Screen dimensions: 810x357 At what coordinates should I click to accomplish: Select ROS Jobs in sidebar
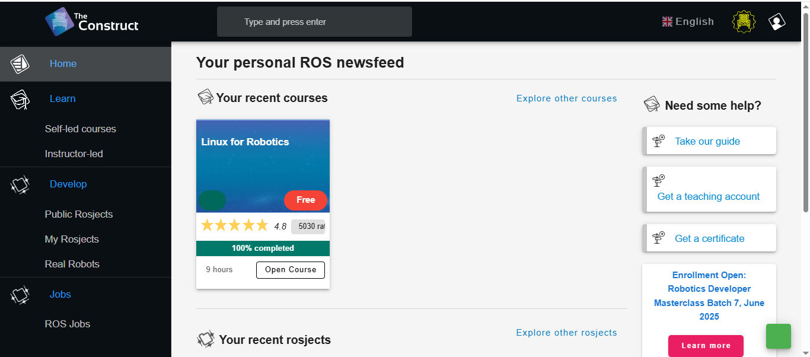pyautogui.click(x=68, y=324)
